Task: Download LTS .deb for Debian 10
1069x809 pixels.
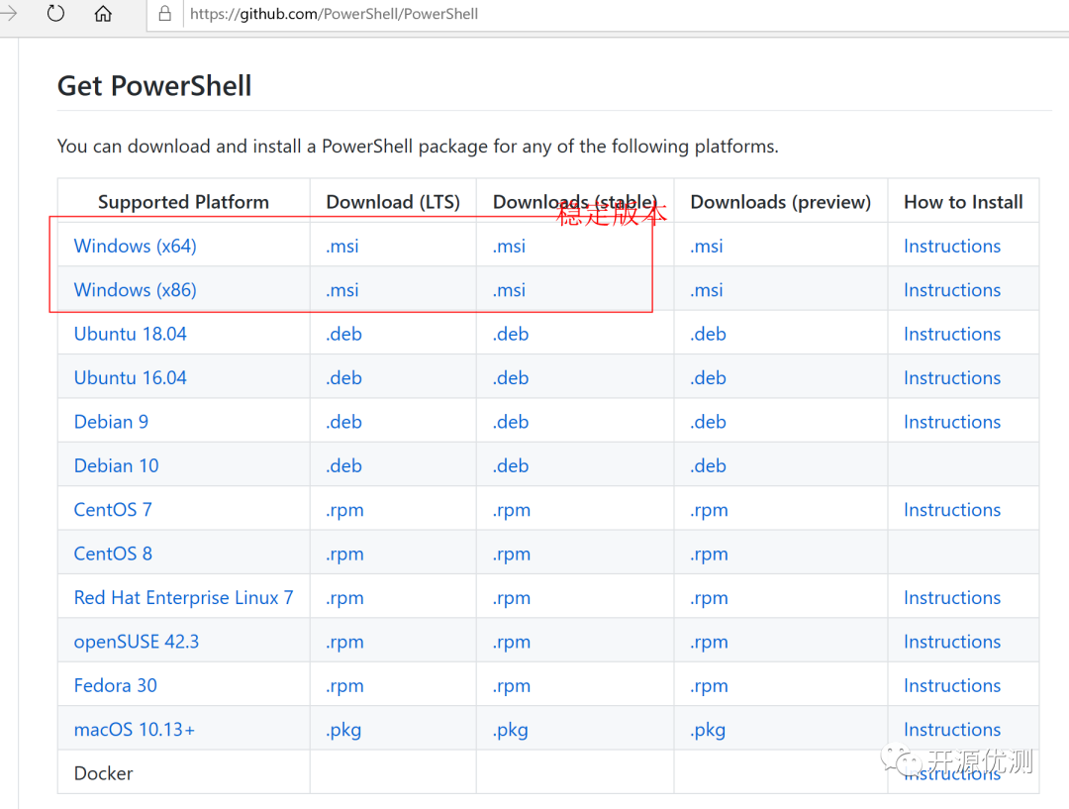Action: pyautogui.click(x=343, y=465)
